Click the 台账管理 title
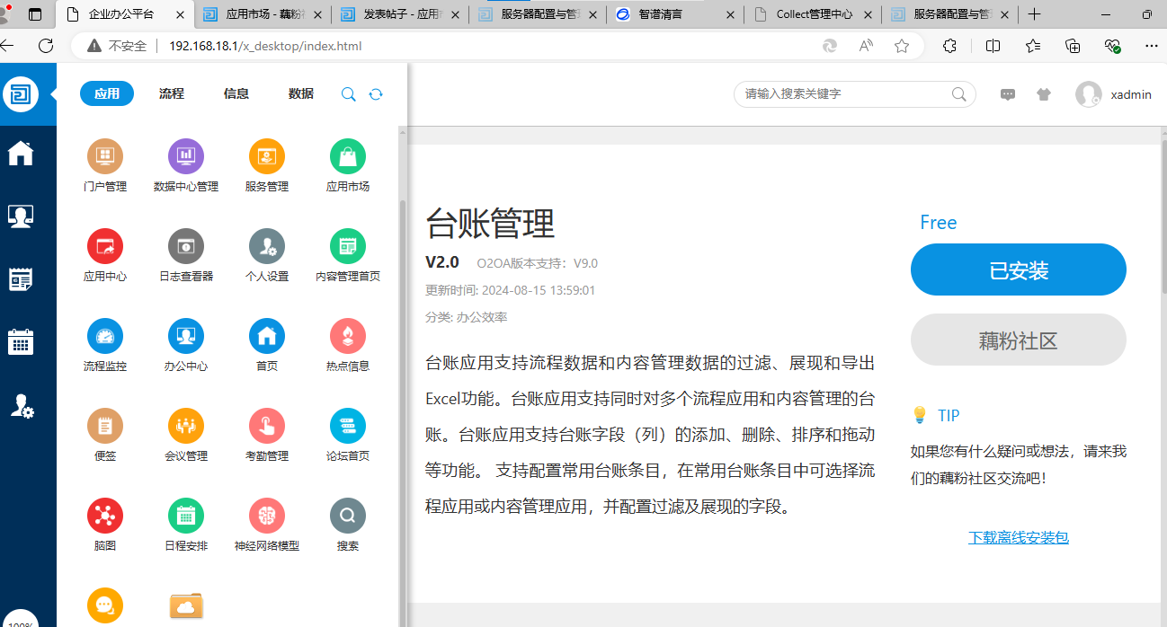 coord(490,223)
